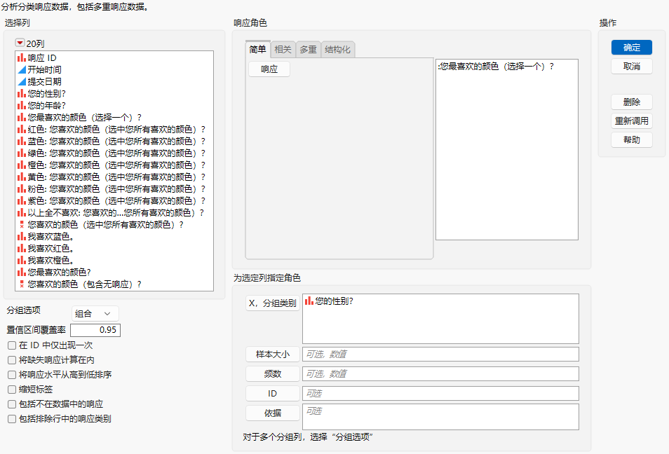Select :您最喜欢的颜色（选择一个）? in response list
The width and height of the screenshot is (669, 454).
point(496,67)
